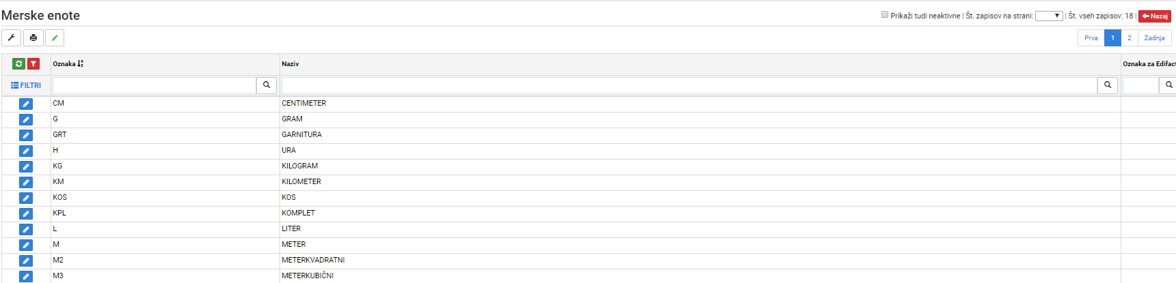Click search icon next to Naziv filter

pos(1108,85)
